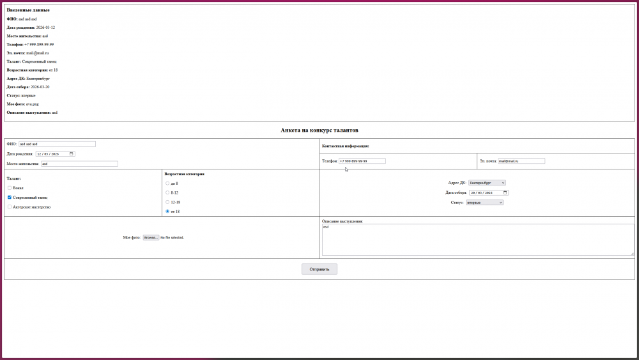639x360 pixels.
Task: Enable the Вокал talent checkbox
Action: [10, 188]
